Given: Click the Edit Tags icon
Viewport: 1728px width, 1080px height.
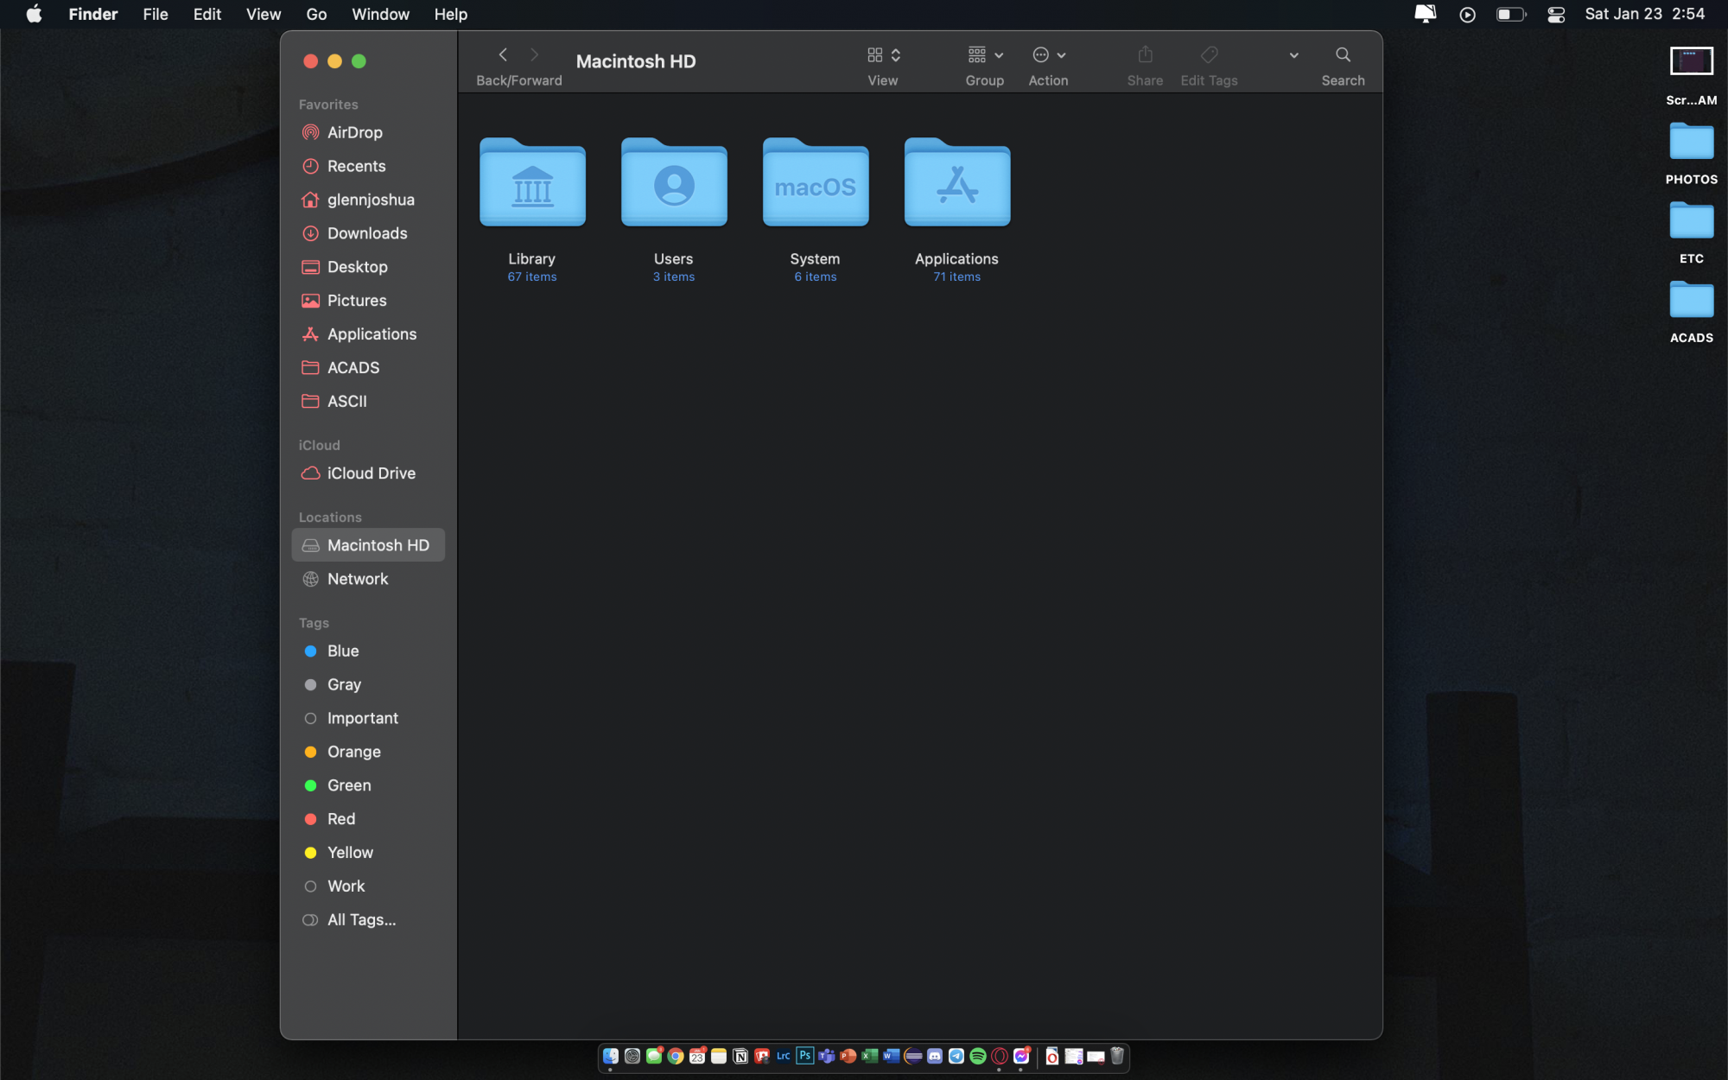Looking at the screenshot, I should click(x=1209, y=55).
